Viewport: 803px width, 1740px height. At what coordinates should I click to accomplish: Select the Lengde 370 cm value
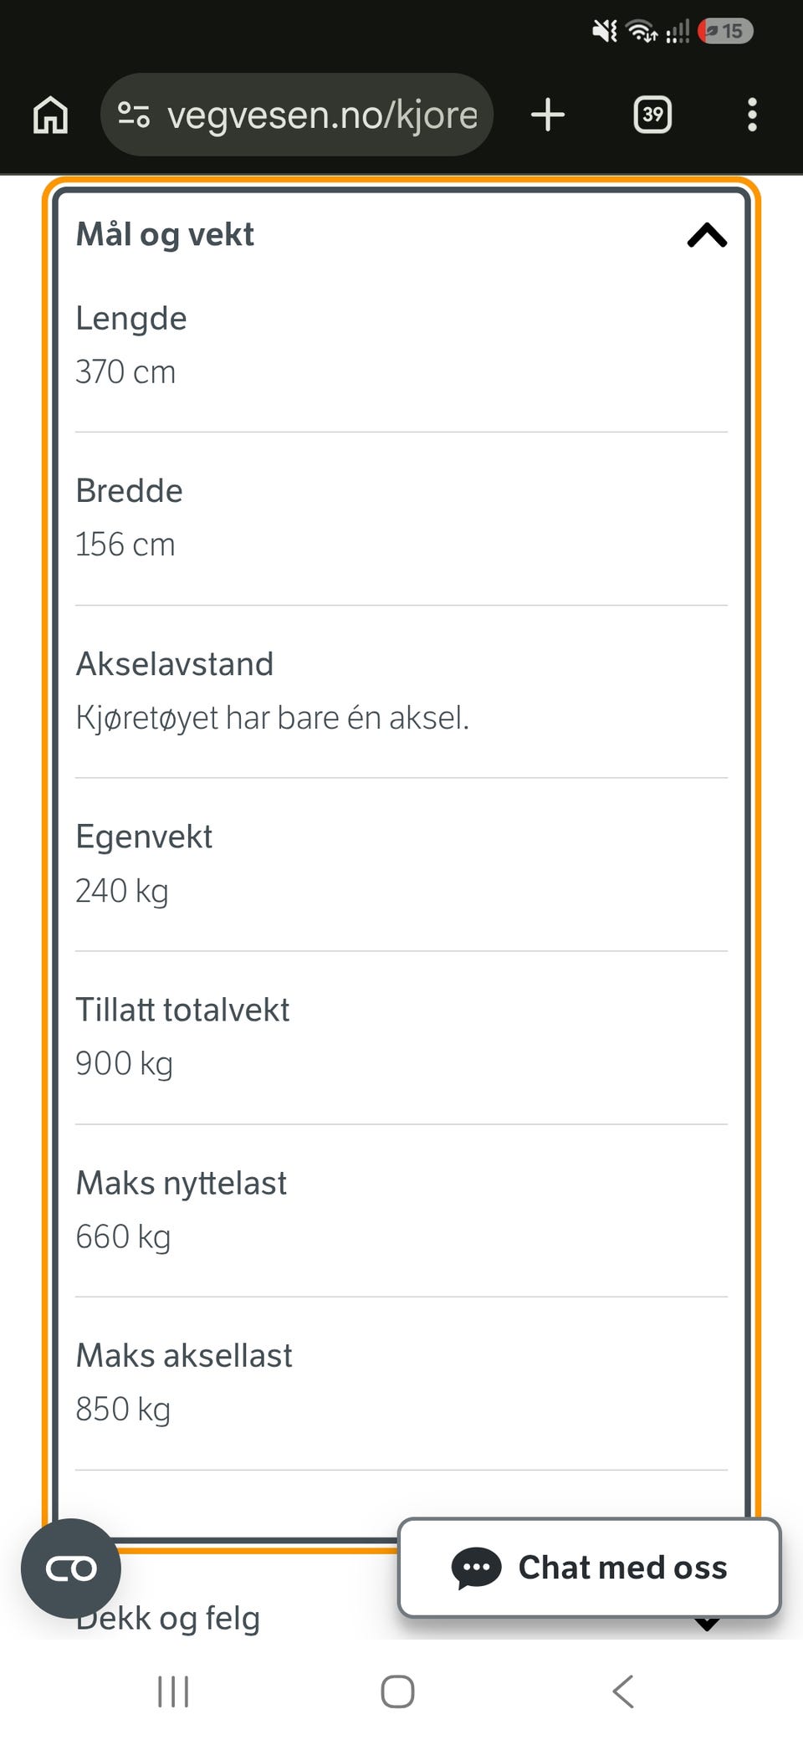tap(125, 371)
